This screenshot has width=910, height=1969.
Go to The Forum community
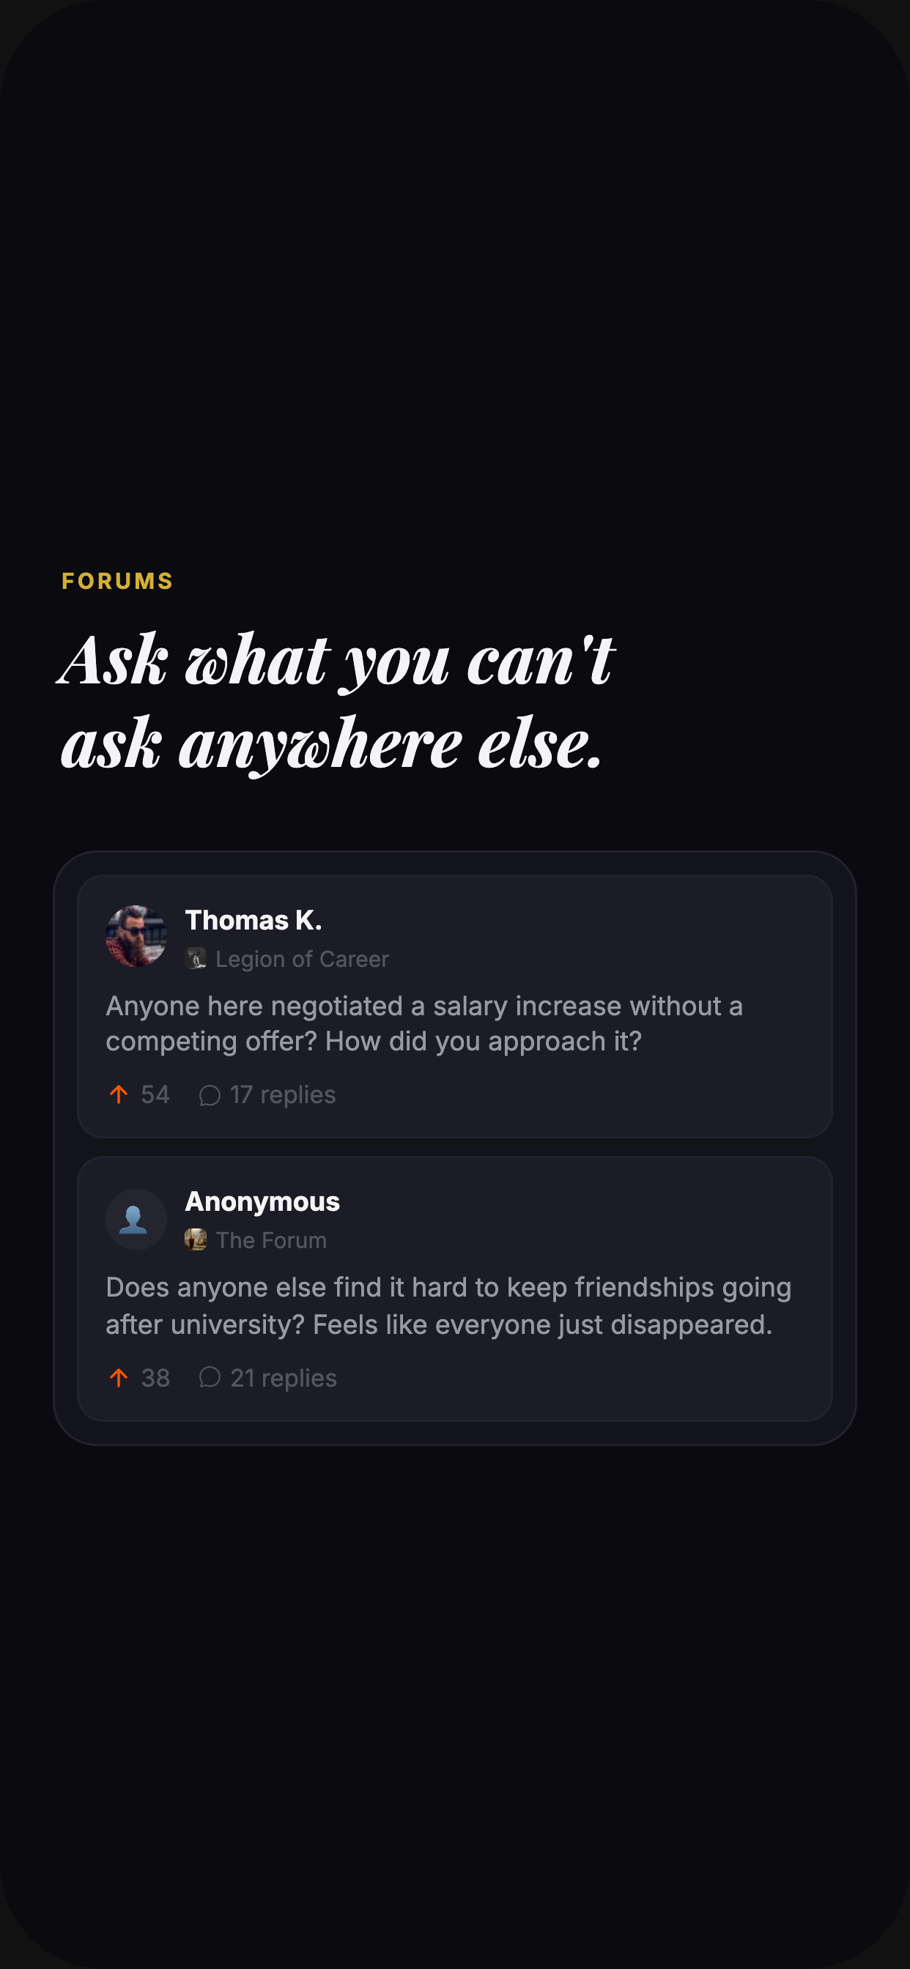click(270, 1240)
